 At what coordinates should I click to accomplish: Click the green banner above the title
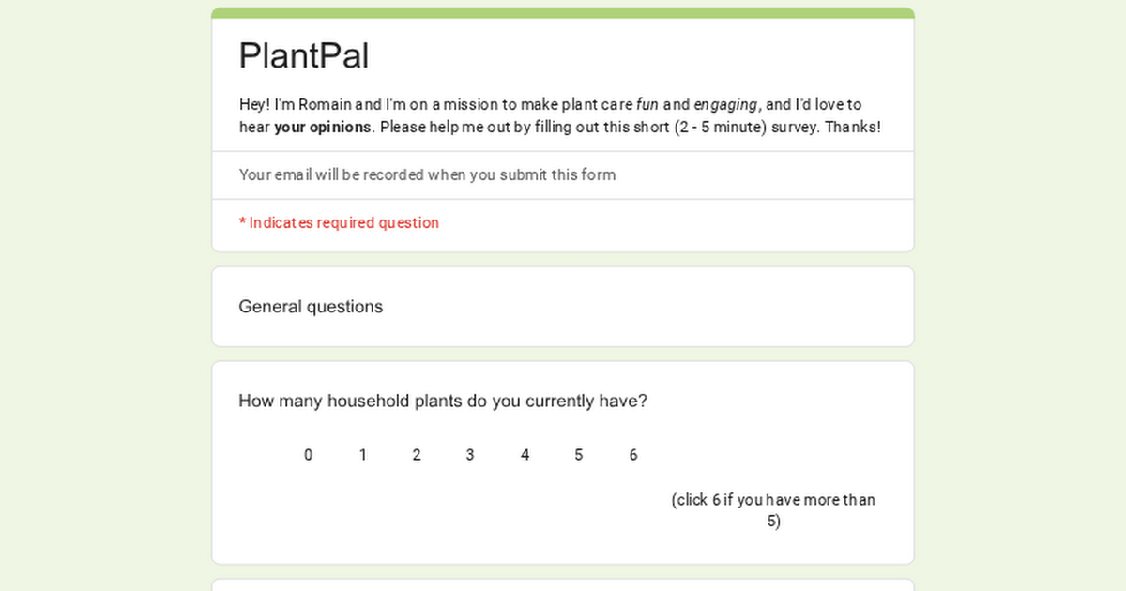[563, 13]
